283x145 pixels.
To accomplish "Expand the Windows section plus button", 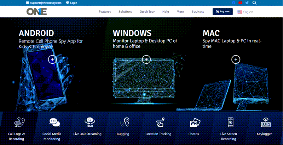I will (146, 59).
